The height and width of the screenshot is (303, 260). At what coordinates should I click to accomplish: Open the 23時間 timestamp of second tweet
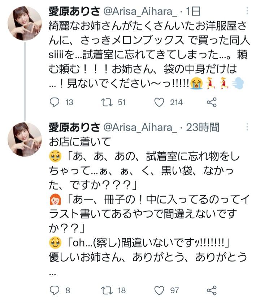click(202, 127)
